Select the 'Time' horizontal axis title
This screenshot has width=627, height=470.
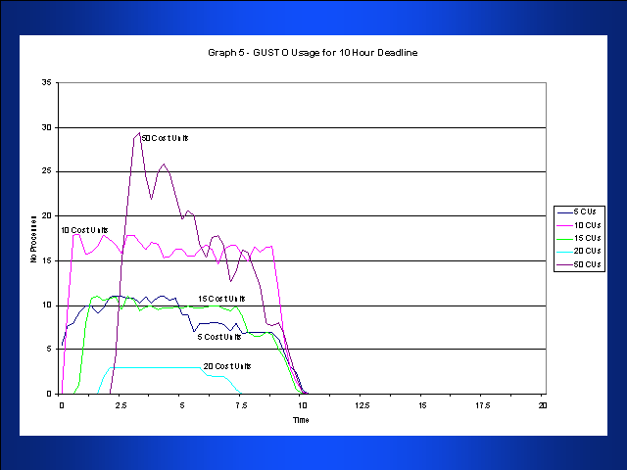(301, 419)
